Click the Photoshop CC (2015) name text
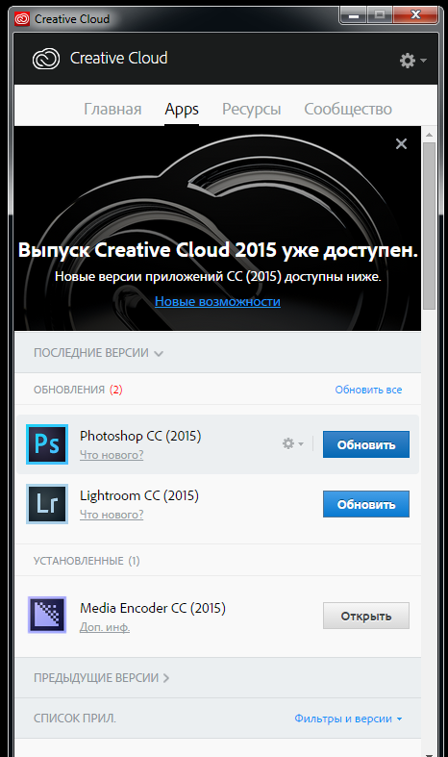 point(140,436)
